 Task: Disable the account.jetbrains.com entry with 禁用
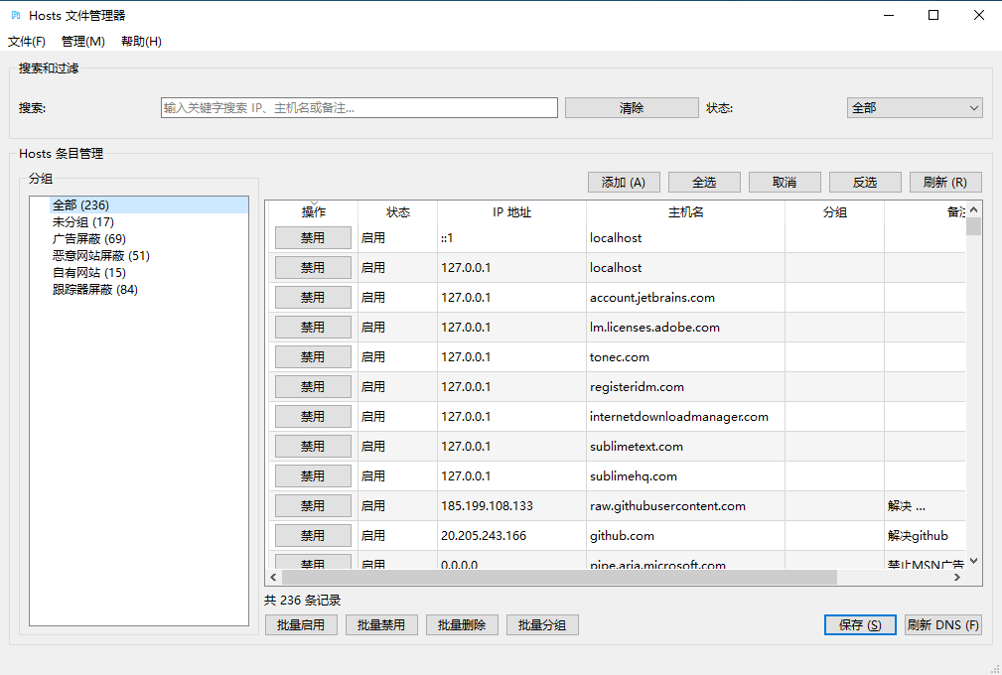(x=313, y=298)
